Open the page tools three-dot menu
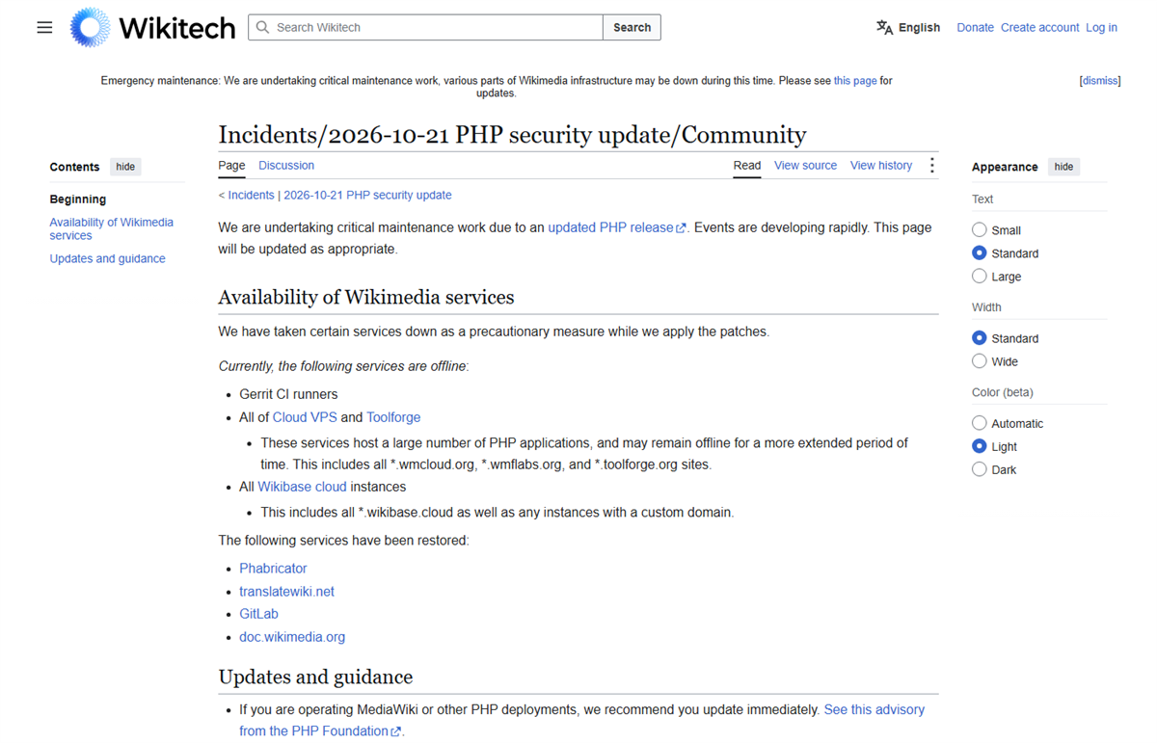The height and width of the screenshot is (743, 1157). 931,166
